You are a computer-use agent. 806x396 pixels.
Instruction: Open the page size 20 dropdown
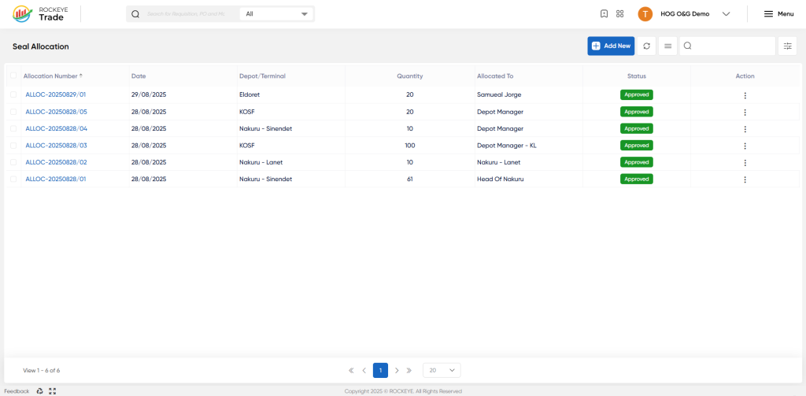click(442, 370)
